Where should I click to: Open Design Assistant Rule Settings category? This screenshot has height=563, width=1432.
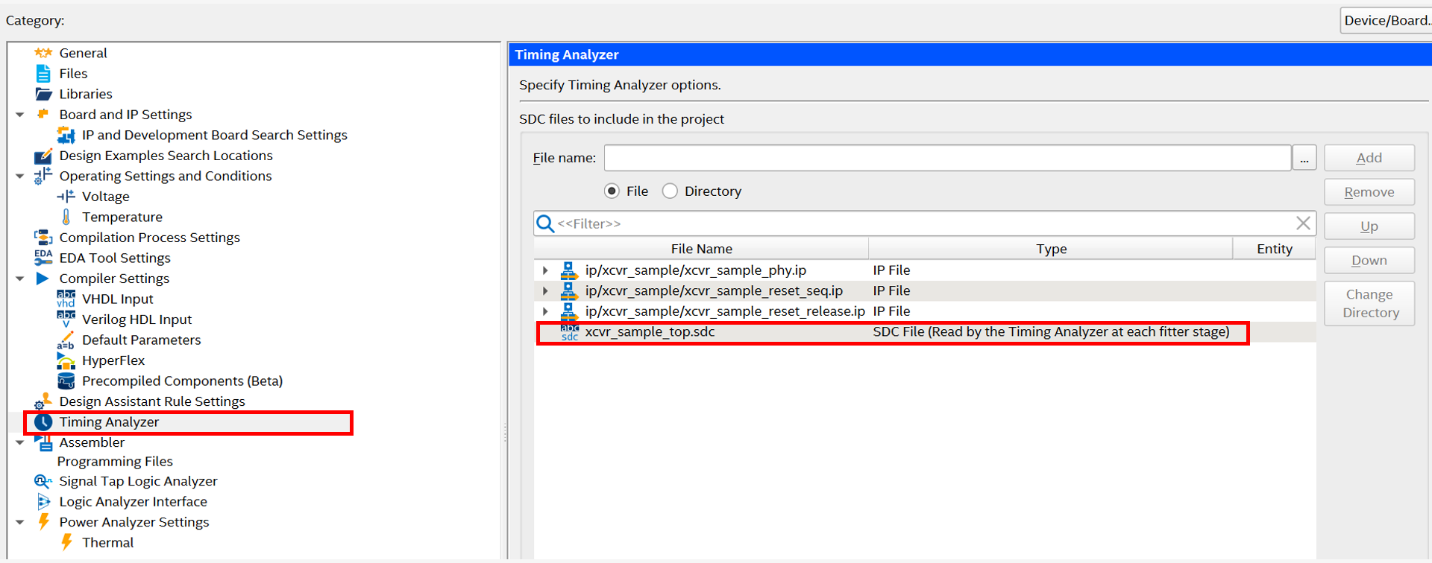tap(151, 401)
